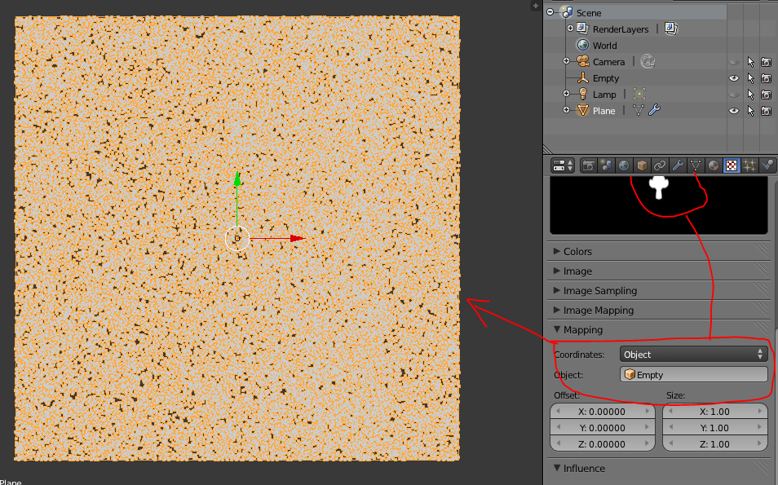Decrease Offset X with left arrow
Image resolution: width=778 pixels, height=485 pixels.
[x=558, y=411]
